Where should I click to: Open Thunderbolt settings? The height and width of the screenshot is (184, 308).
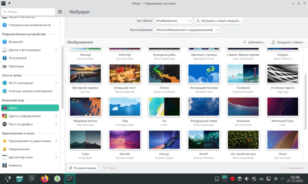point(30,58)
